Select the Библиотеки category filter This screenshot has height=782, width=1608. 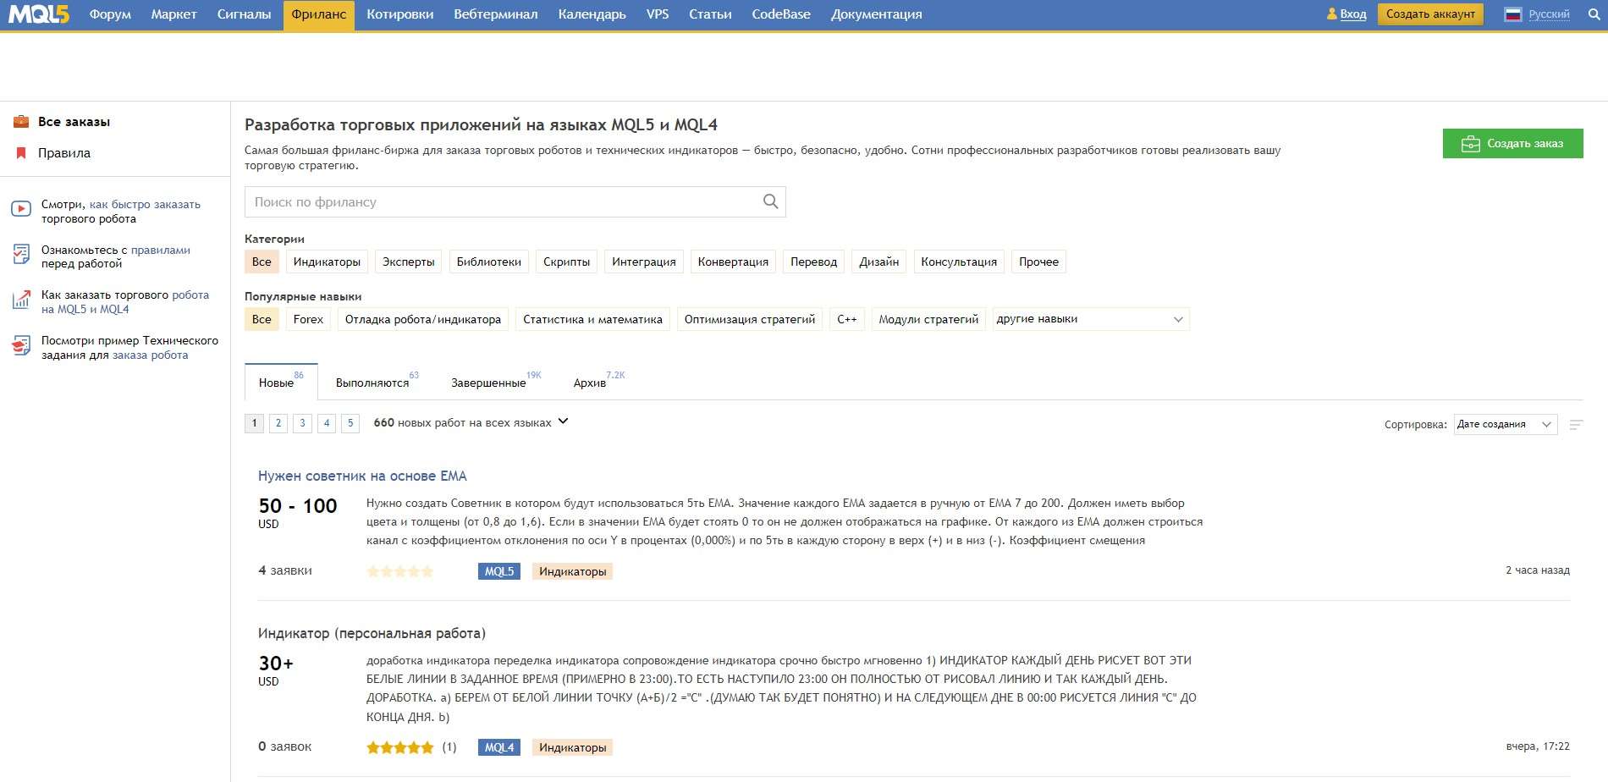pyautogui.click(x=489, y=262)
